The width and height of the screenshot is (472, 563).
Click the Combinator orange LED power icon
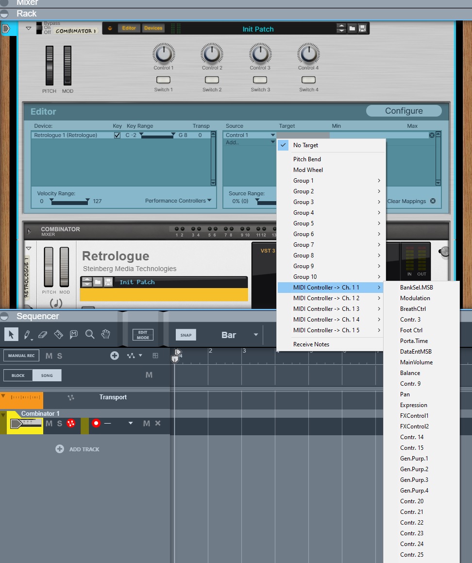pos(110,28)
